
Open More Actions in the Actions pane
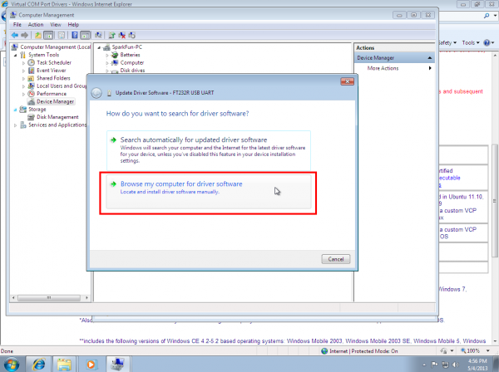click(384, 68)
